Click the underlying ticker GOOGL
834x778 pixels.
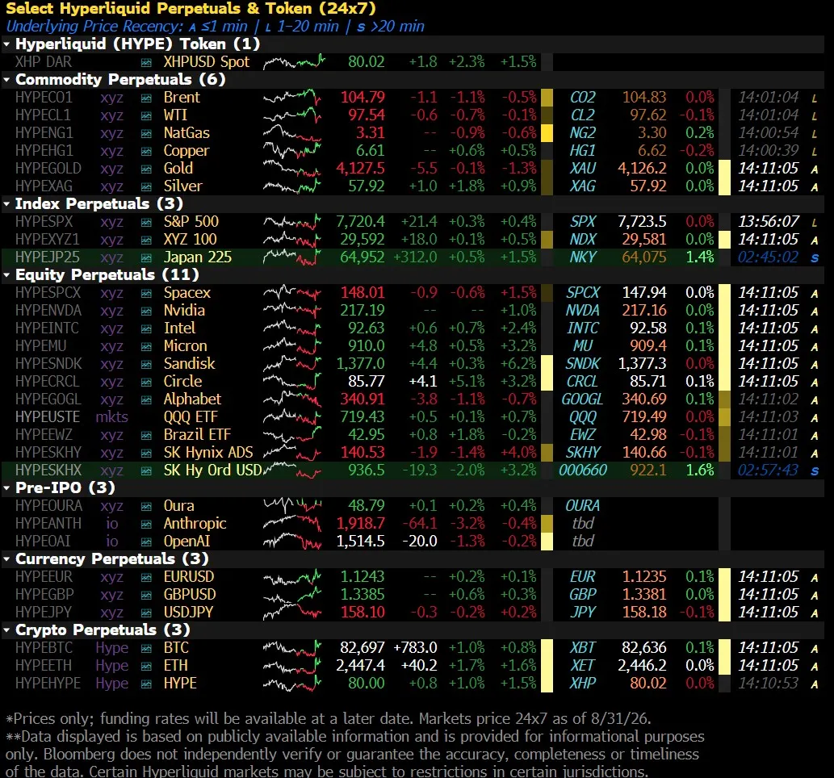point(582,399)
